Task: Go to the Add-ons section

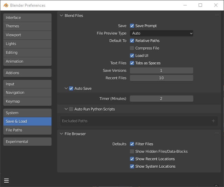Action: tap(27, 73)
